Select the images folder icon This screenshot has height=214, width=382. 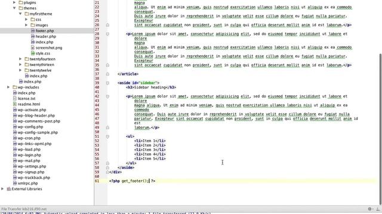33,25
